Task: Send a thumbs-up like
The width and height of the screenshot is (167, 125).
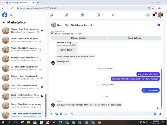Action: (x=160, y=114)
